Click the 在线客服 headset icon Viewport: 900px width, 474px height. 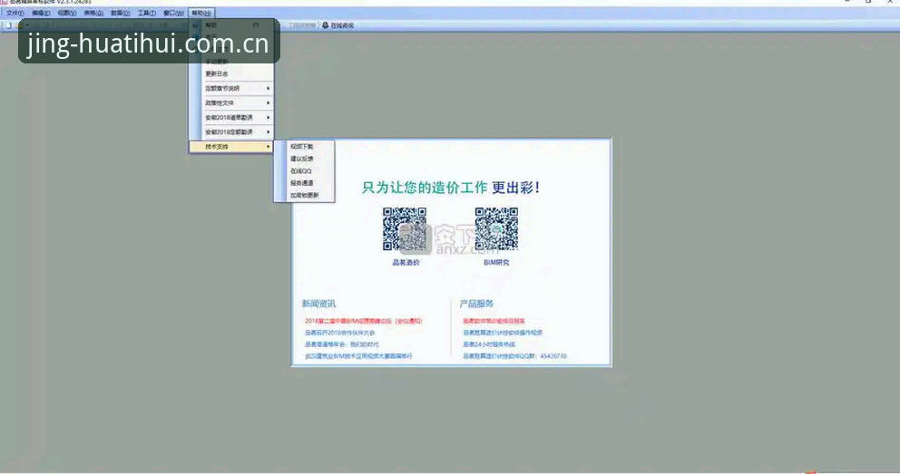[326, 25]
